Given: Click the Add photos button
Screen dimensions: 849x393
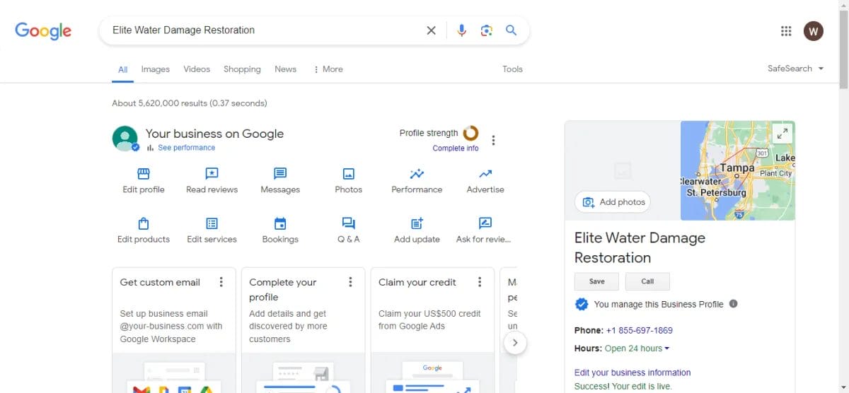Looking at the screenshot, I should click(x=613, y=202).
